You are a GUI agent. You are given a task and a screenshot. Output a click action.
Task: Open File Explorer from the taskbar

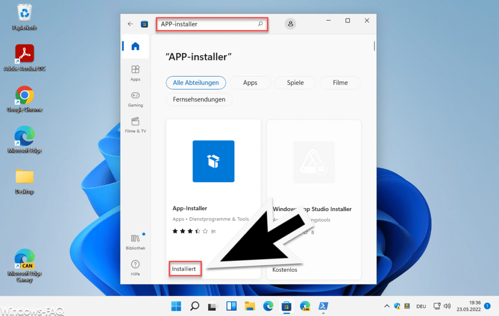[250, 306]
